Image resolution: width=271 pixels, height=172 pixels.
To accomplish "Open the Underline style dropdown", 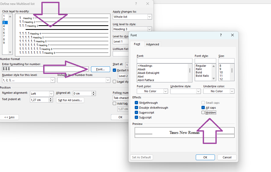I will (x=198, y=91).
